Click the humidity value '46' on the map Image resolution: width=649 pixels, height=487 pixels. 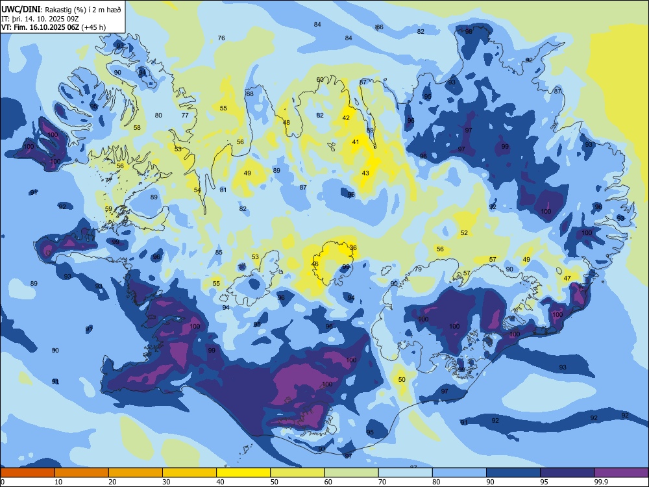pos(315,264)
